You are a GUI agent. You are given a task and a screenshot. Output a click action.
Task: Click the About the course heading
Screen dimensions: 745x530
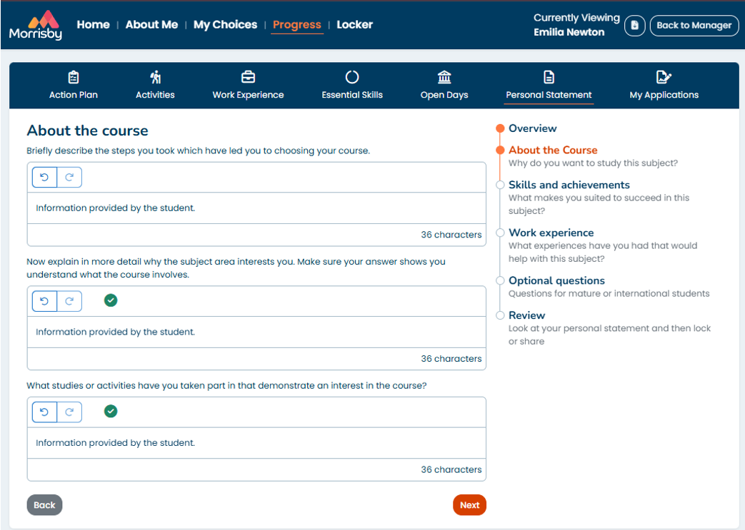coord(87,131)
